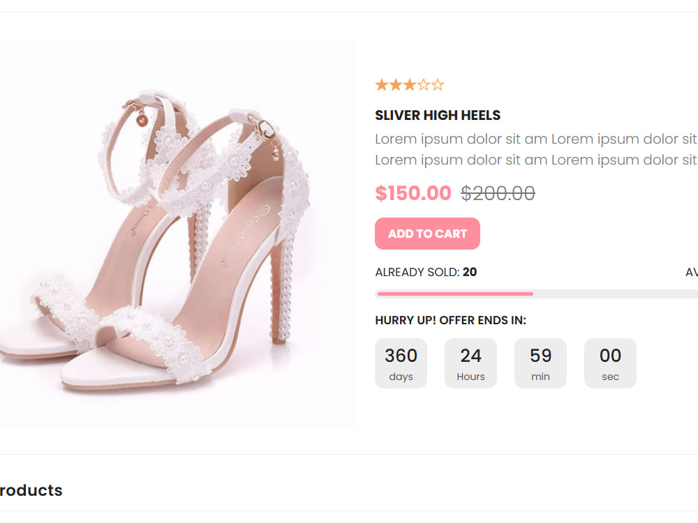This screenshot has width=698, height=523.
Task: Click the unfilled part of progress bar
Action: [x=616, y=294]
